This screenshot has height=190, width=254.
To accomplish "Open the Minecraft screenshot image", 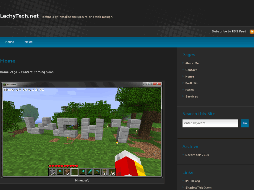I will point(82,129).
